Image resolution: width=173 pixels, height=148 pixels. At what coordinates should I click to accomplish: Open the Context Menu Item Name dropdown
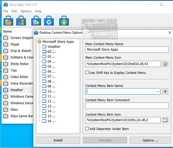(x=158, y=92)
